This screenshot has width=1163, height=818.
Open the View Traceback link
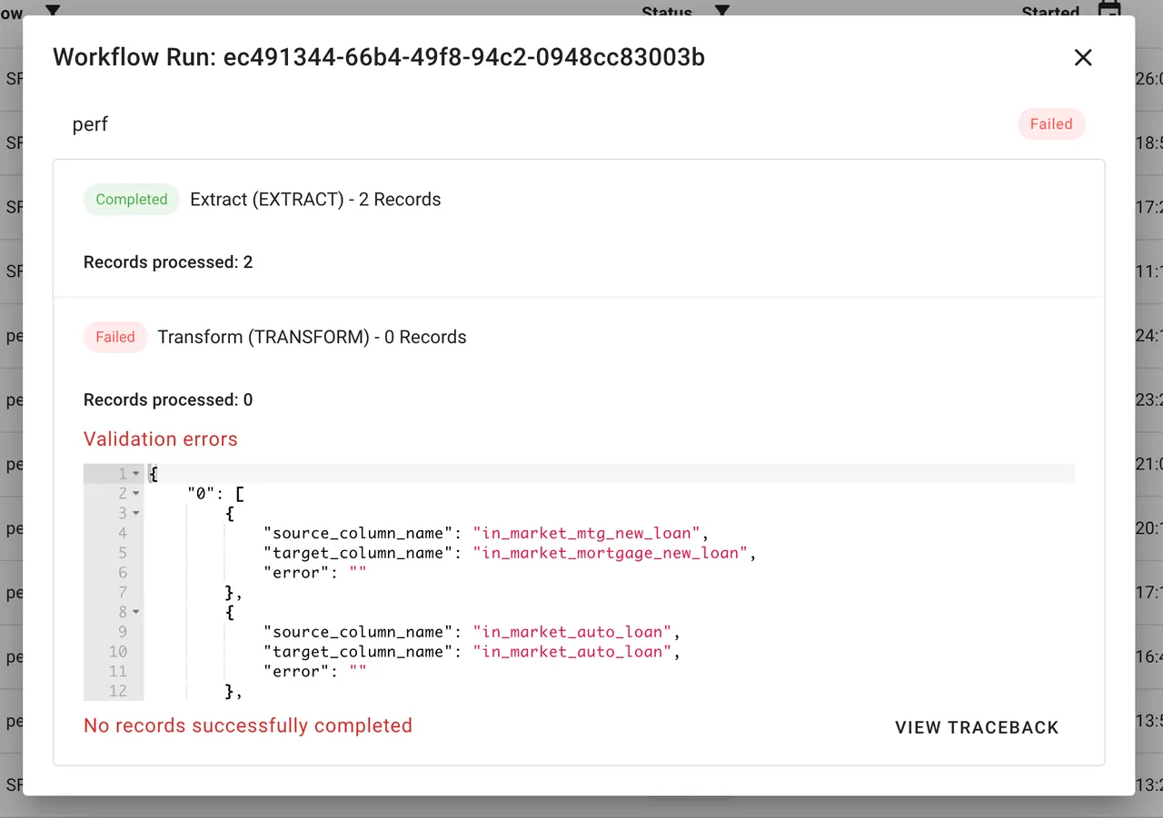click(977, 727)
